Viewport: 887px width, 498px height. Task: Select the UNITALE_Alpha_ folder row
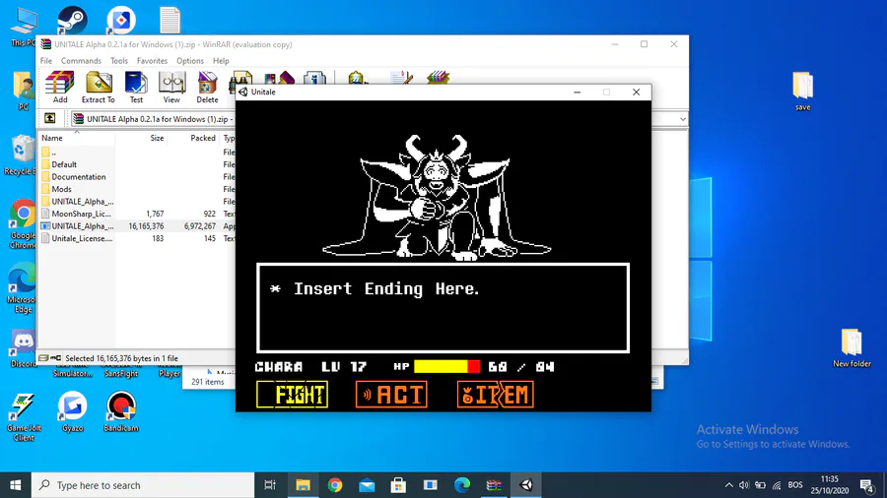(x=137, y=202)
